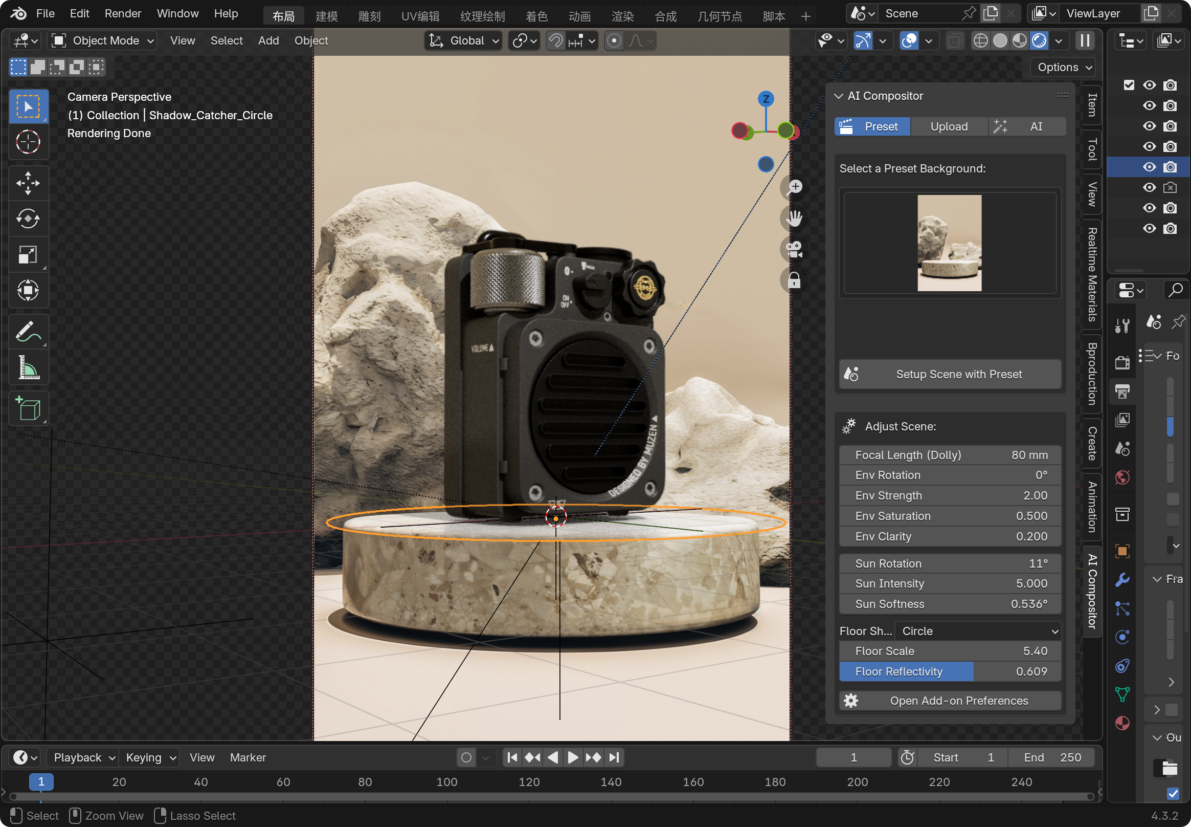Screen dimensions: 1191x827
Task: Activate the Scale tool
Action: tap(28, 254)
